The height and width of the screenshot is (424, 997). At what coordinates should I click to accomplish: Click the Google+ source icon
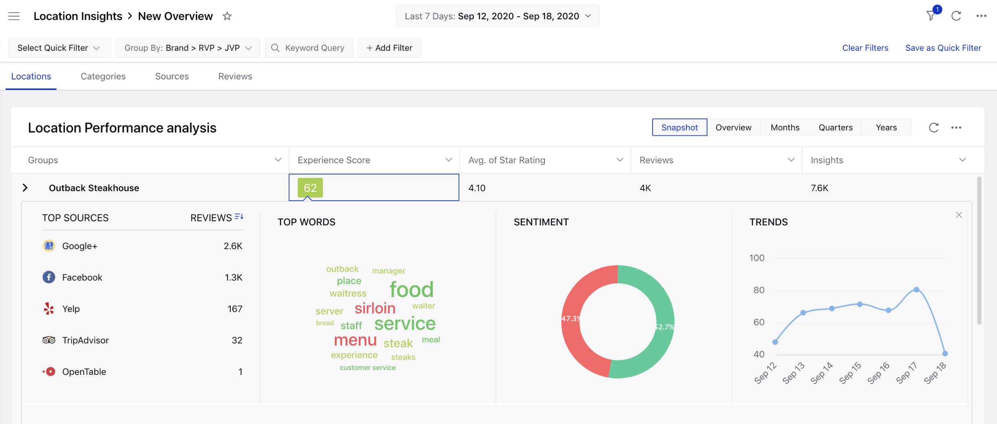pyautogui.click(x=49, y=246)
